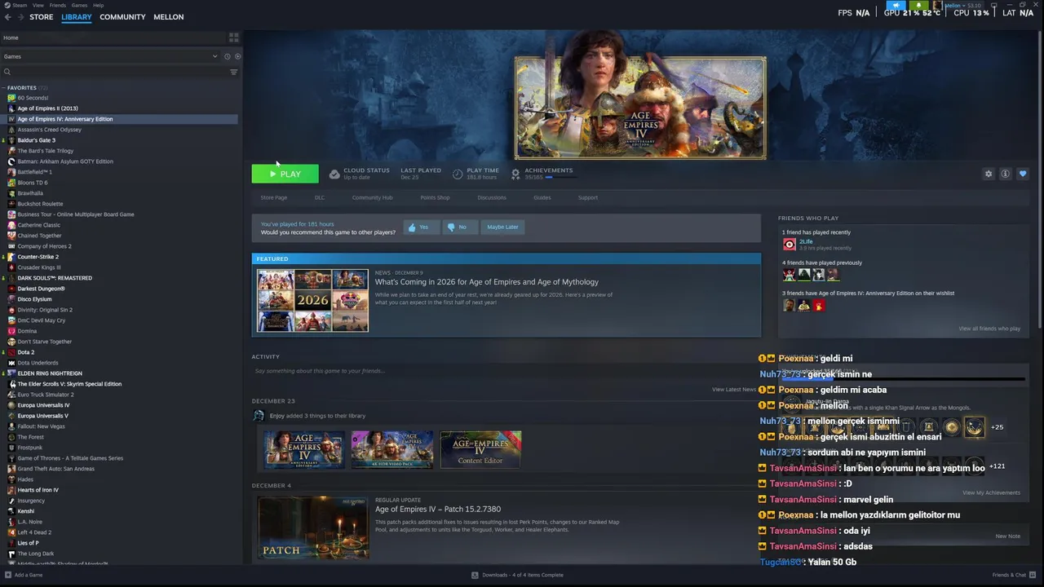Screen dimensions: 1044x587
Task: Collapse the FAVORITES category
Action: (x=4, y=87)
